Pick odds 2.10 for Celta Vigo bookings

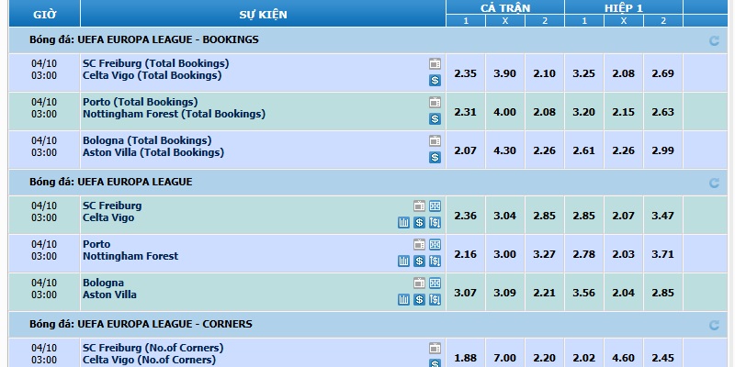click(x=544, y=73)
